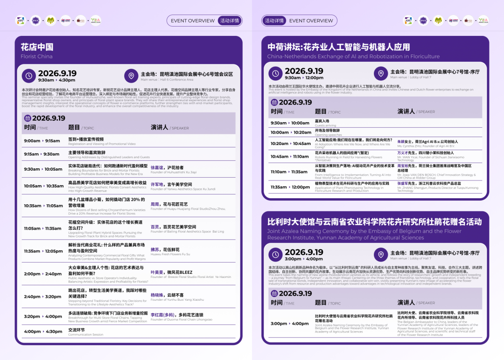Click the coffee cup logo on the left page

80,21
